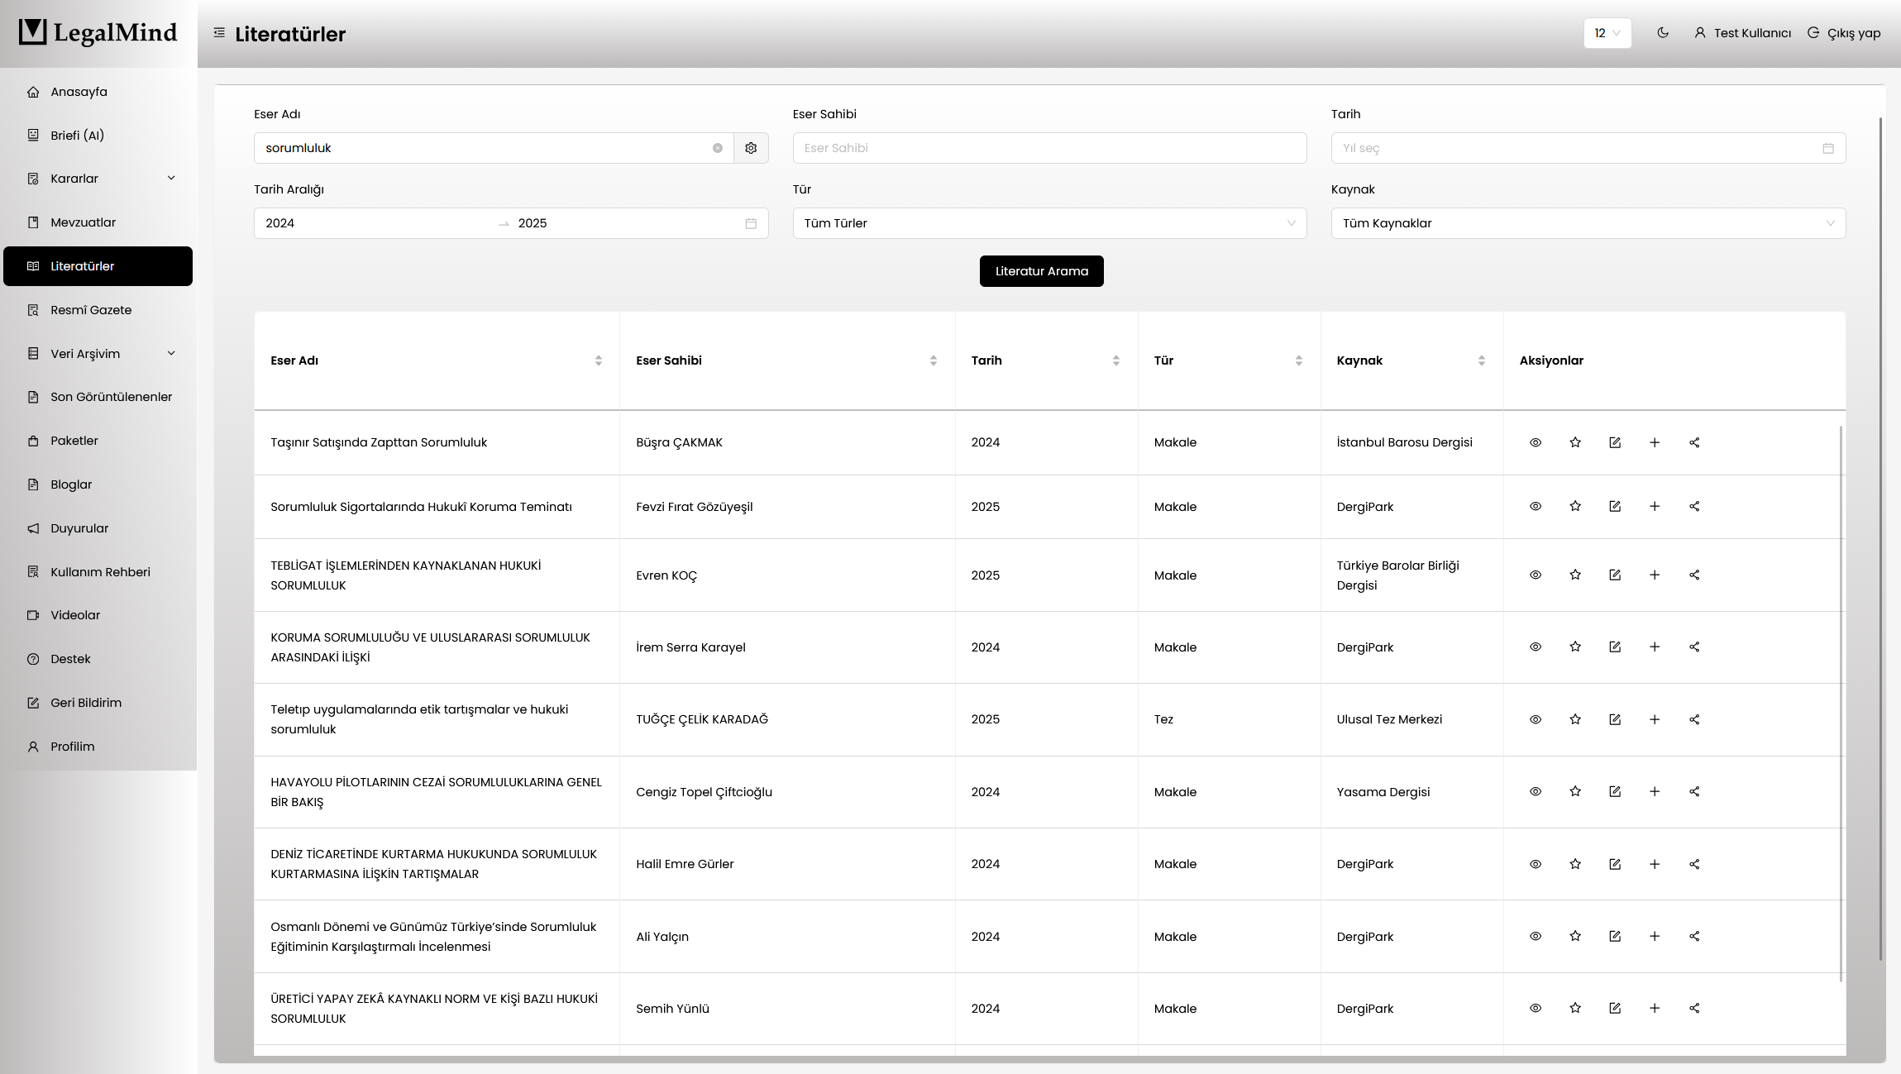Click the Eser Sahibi input field
This screenshot has width=1901, height=1074.
click(x=1048, y=148)
